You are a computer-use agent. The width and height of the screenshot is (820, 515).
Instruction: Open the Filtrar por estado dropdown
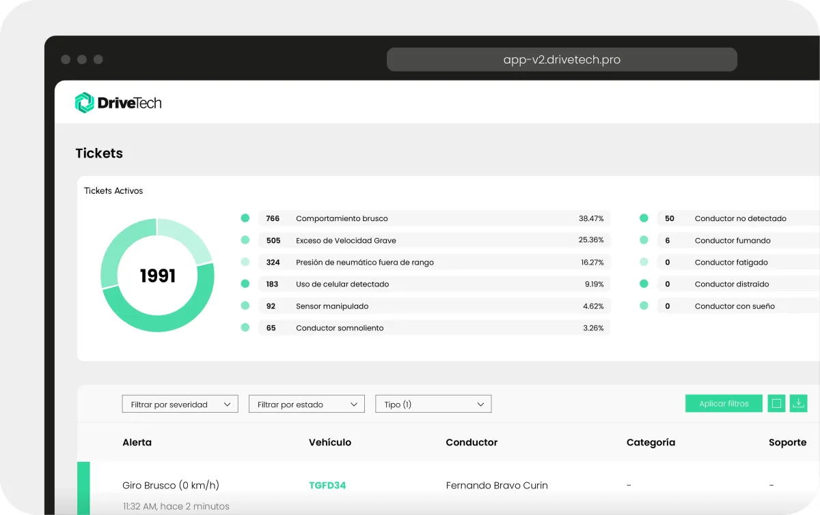click(307, 404)
